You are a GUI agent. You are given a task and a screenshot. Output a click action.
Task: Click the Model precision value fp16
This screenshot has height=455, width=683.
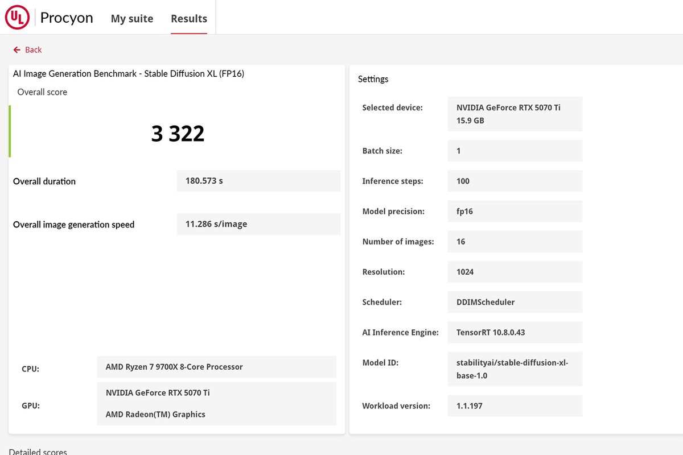(x=515, y=211)
